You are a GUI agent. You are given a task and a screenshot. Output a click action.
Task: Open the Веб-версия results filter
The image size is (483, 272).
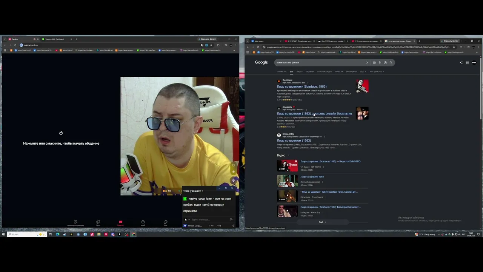pyautogui.click(x=351, y=71)
